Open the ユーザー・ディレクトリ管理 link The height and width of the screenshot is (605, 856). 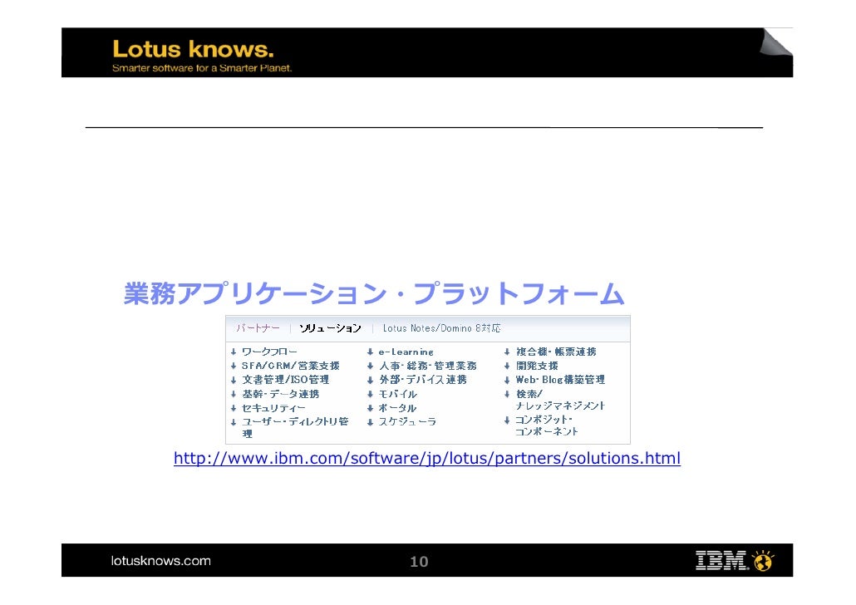click(x=295, y=427)
